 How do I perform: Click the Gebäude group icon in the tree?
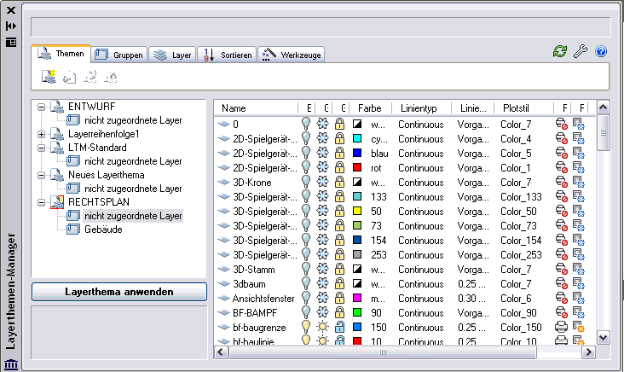(72, 230)
